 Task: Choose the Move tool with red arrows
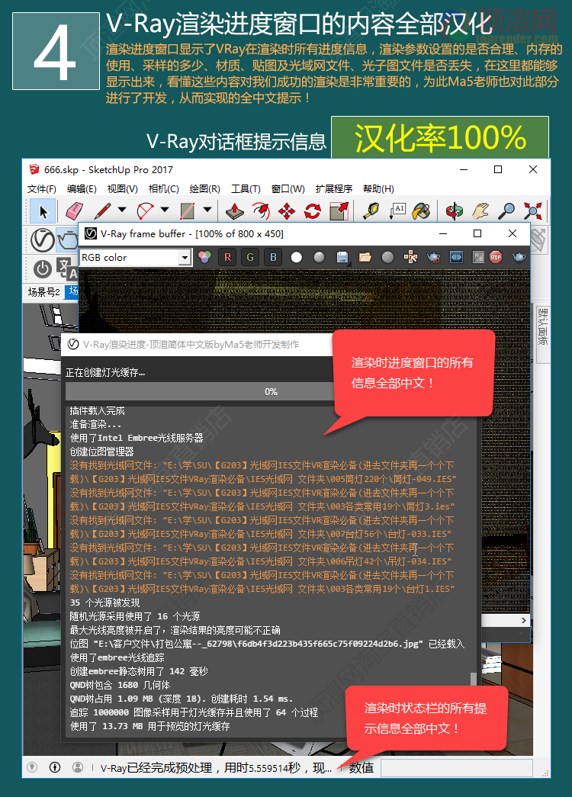point(287,211)
